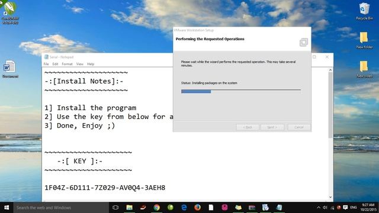The height and width of the screenshot is (213, 379).
Task: Select the New video folder icon
Action: [x=364, y=69]
